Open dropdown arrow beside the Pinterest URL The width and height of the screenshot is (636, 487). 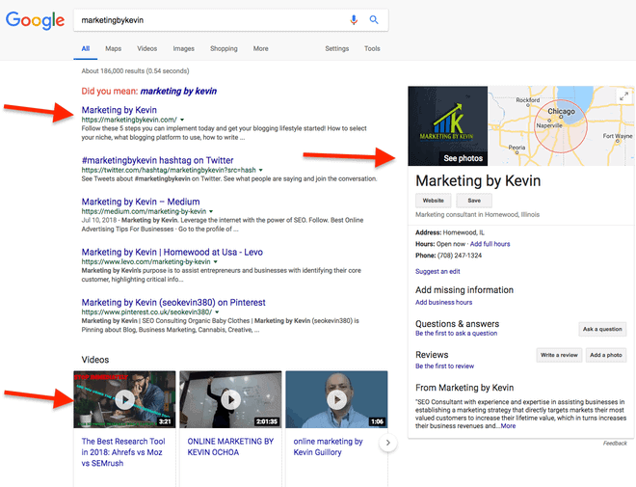pos(217,312)
